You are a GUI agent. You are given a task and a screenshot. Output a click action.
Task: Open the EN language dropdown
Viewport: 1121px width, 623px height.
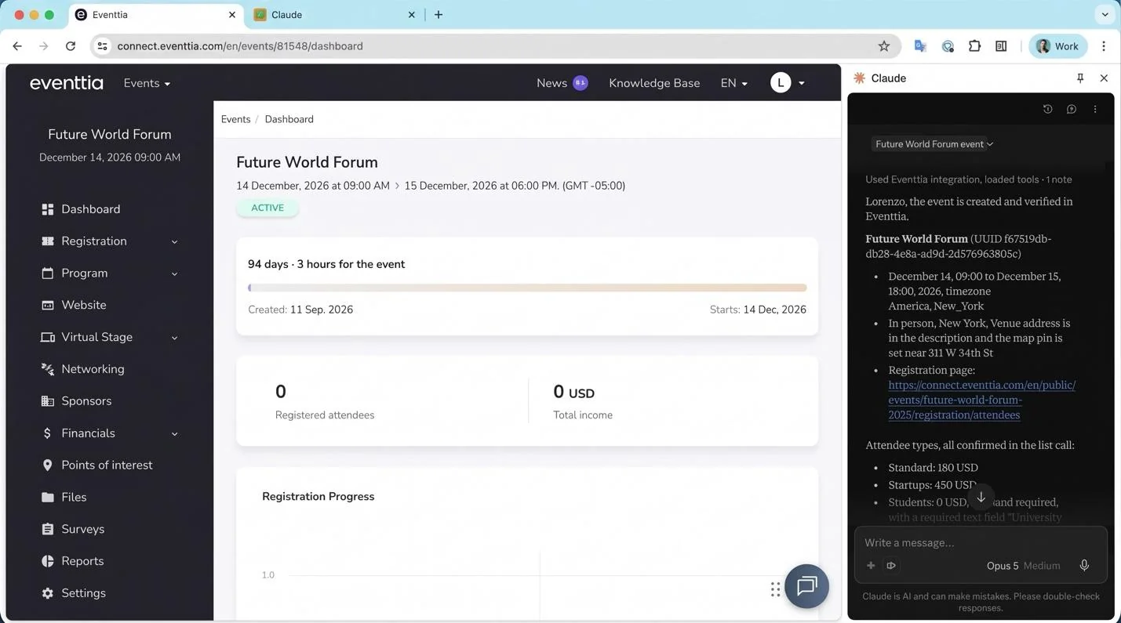tap(733, 83)
